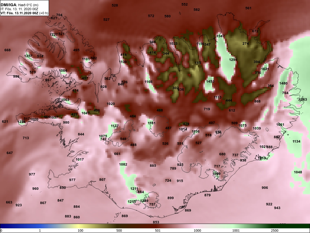Select the map value 704
The width and height of the screenshot is (310, 233).
click(59, 15)
